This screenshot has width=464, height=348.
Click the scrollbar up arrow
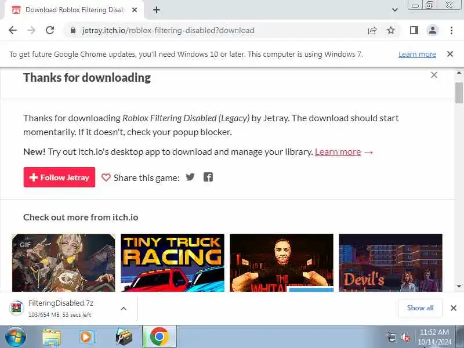(459, 72)
